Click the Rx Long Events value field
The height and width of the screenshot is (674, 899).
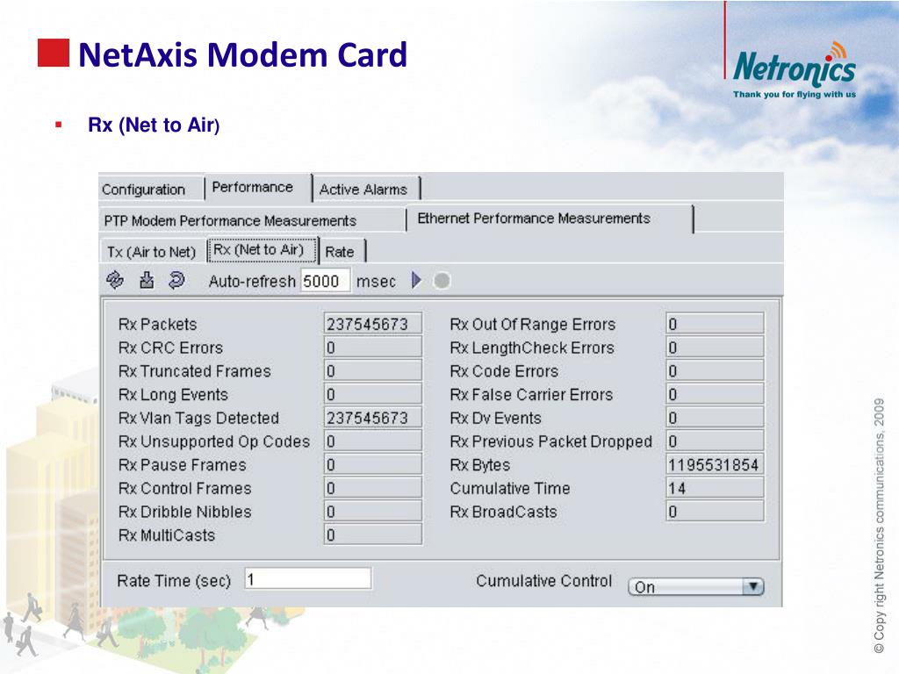[x=372, y=394]
